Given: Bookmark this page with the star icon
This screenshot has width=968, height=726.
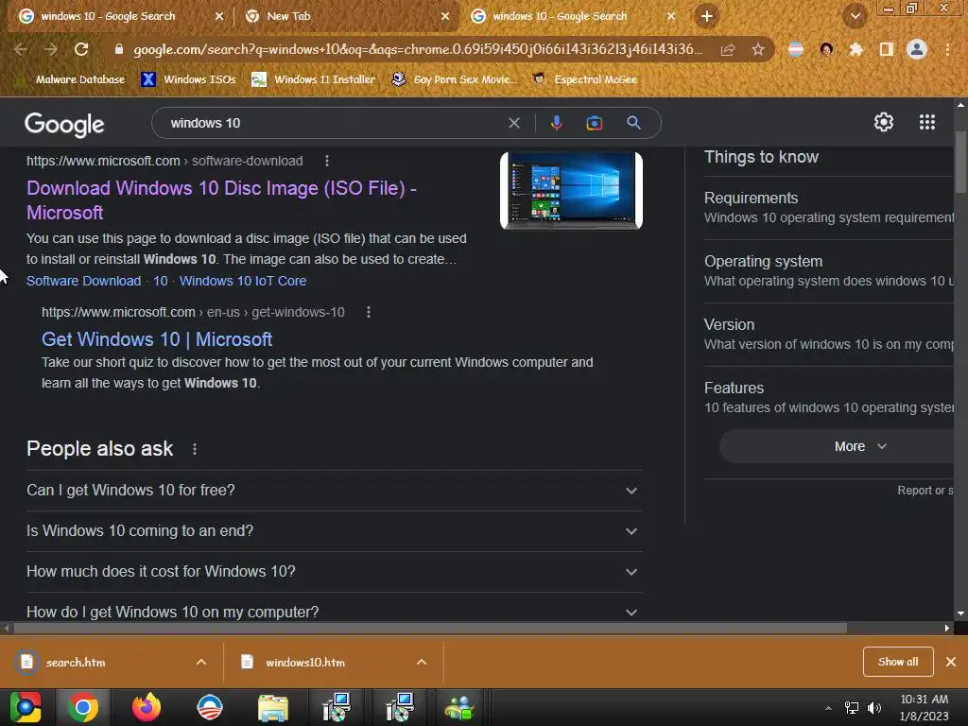Looking at the screenshot, I should tap(758, 49).
